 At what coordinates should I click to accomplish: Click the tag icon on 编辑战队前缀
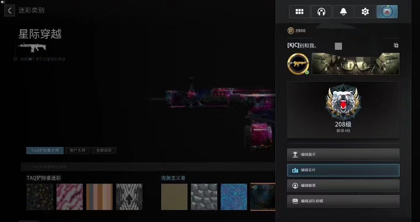tap(295, 201)
